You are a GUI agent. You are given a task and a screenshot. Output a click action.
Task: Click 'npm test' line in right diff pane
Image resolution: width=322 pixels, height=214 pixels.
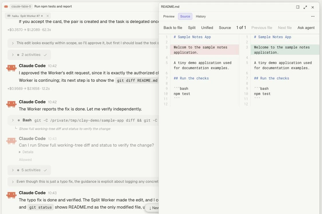point(262,94)
